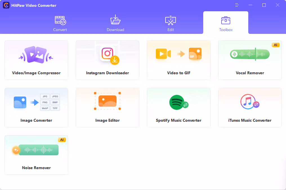This screenshot has height=190, width=286.
Task: Click the Image Converter format icon
Action: (x=50, y=102)
